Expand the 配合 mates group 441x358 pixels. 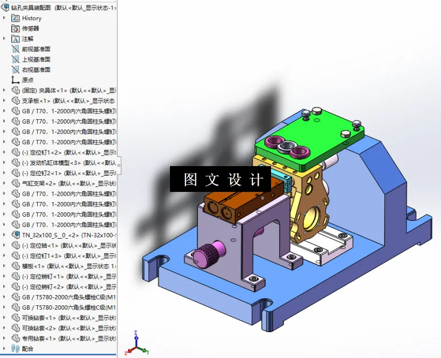tap(4, 348)
